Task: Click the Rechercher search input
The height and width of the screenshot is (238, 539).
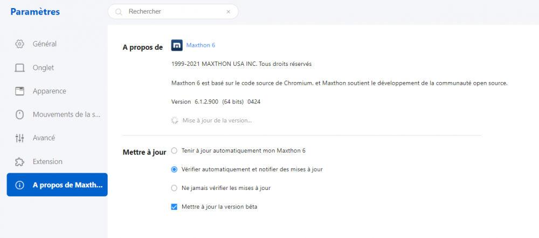Action: point(172,11)
